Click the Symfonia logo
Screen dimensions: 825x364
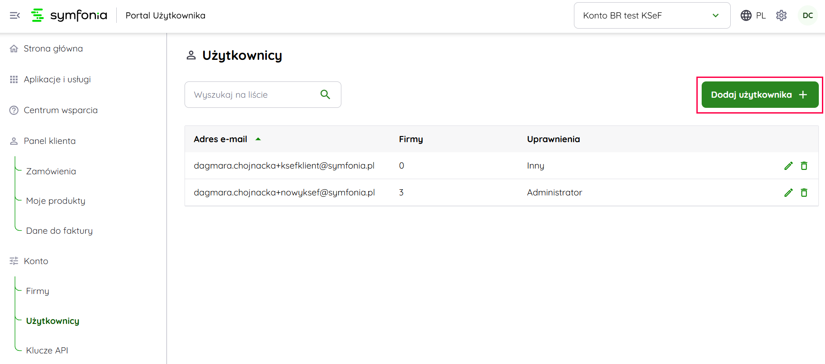tap(69, 15)
